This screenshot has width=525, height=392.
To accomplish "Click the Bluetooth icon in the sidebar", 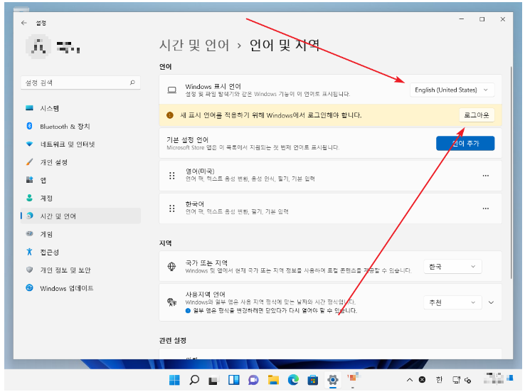I will pos(29,126).
